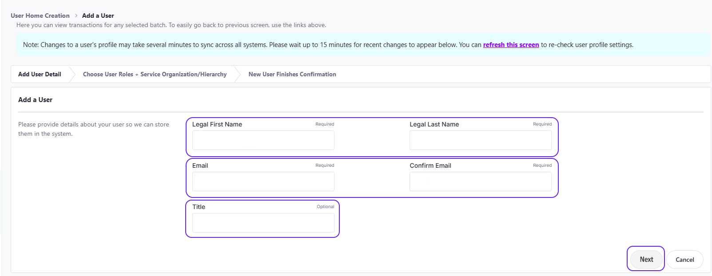The width and height of the screenshot is (712, 276).
Task: Click the breadcrumb chevron separator arrow
Action: click(76, 16)
